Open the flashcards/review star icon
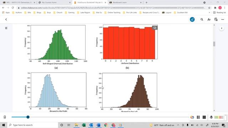The height and width of the screenshot is (128, 228). coord(216,20)
